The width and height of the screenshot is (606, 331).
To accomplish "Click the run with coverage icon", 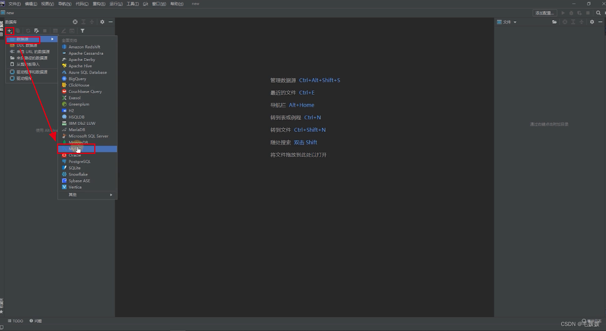I will click(x=580, y=13).
